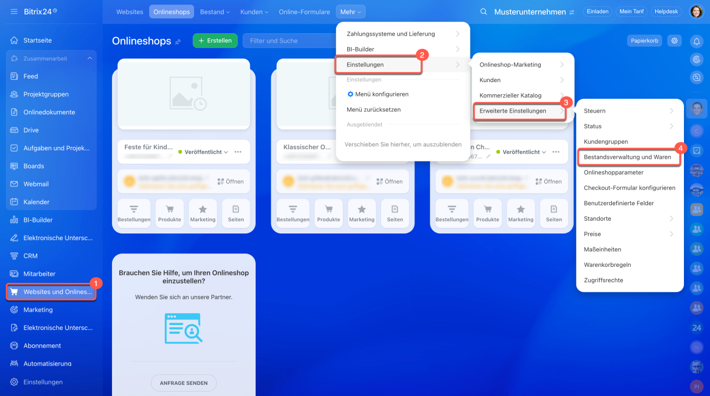Switch to Online-Formulare tab
This screenshot has height=396, width=710.
point(305,12)
